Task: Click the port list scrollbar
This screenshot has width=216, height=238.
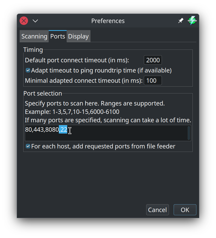Action: click(x=189, y=133)
